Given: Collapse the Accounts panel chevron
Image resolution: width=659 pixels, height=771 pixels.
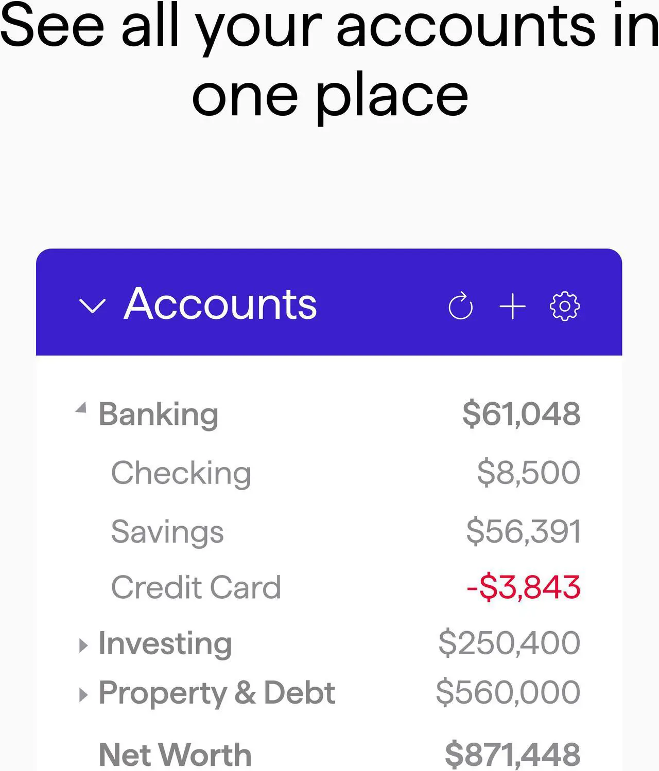Looking at the screenshot, I should tap(93, 306).
